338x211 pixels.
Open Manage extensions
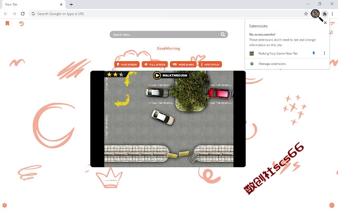tap(272, 64)
